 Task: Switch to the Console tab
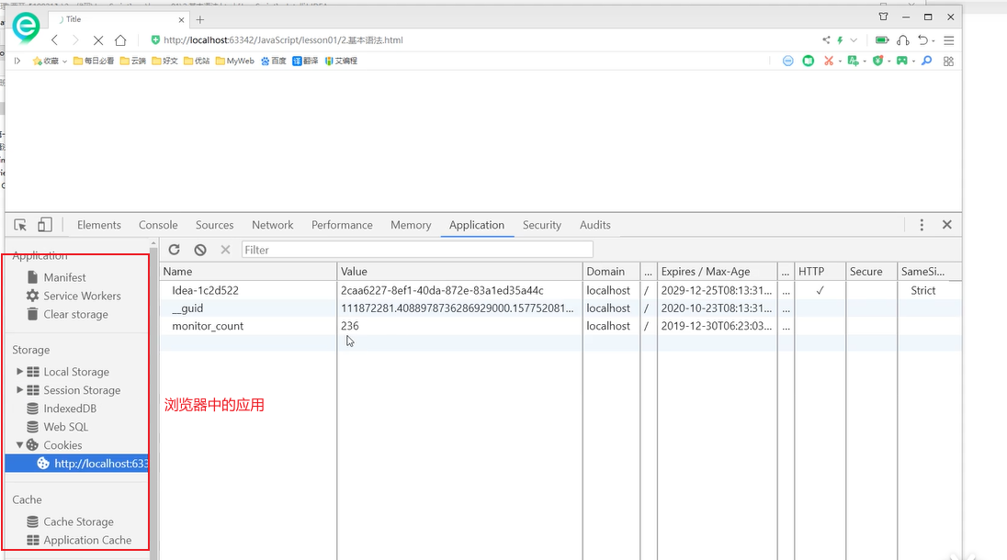(x=158, y=225)
